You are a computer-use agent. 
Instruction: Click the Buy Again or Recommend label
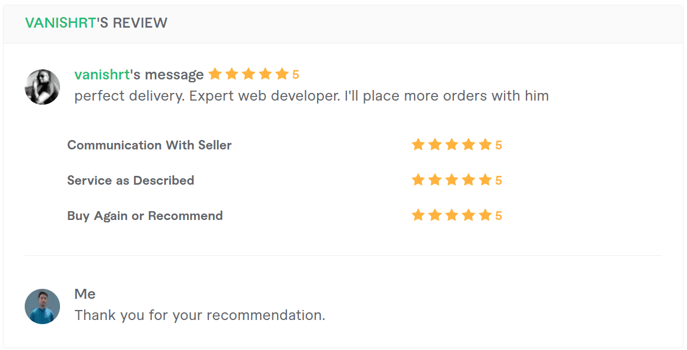[x=145, y=216]
